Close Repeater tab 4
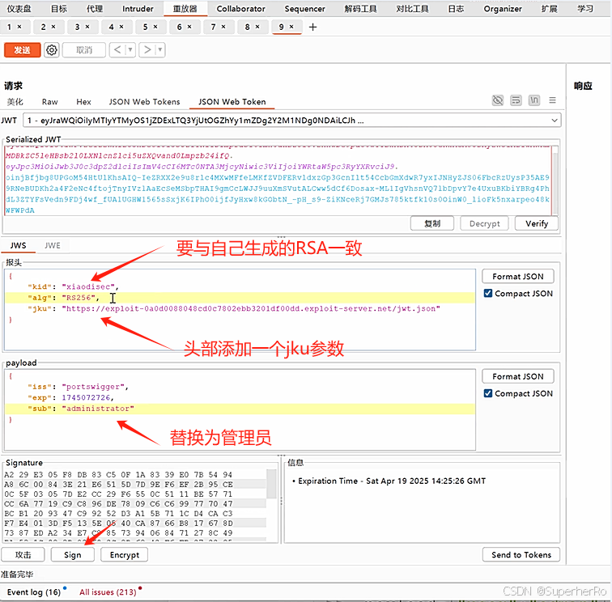This screenshot has width=612, height=602. pyautogui.click(x=121, y=27)
